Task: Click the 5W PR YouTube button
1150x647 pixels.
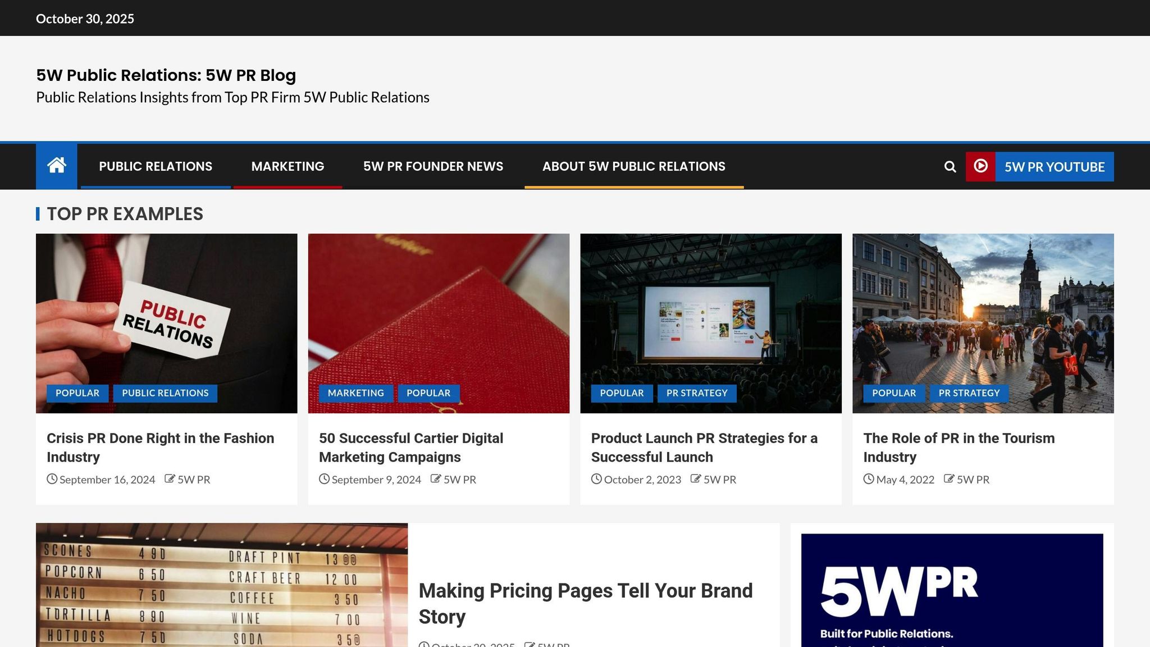Action: pyautogui.click(x=1054, y=167)
